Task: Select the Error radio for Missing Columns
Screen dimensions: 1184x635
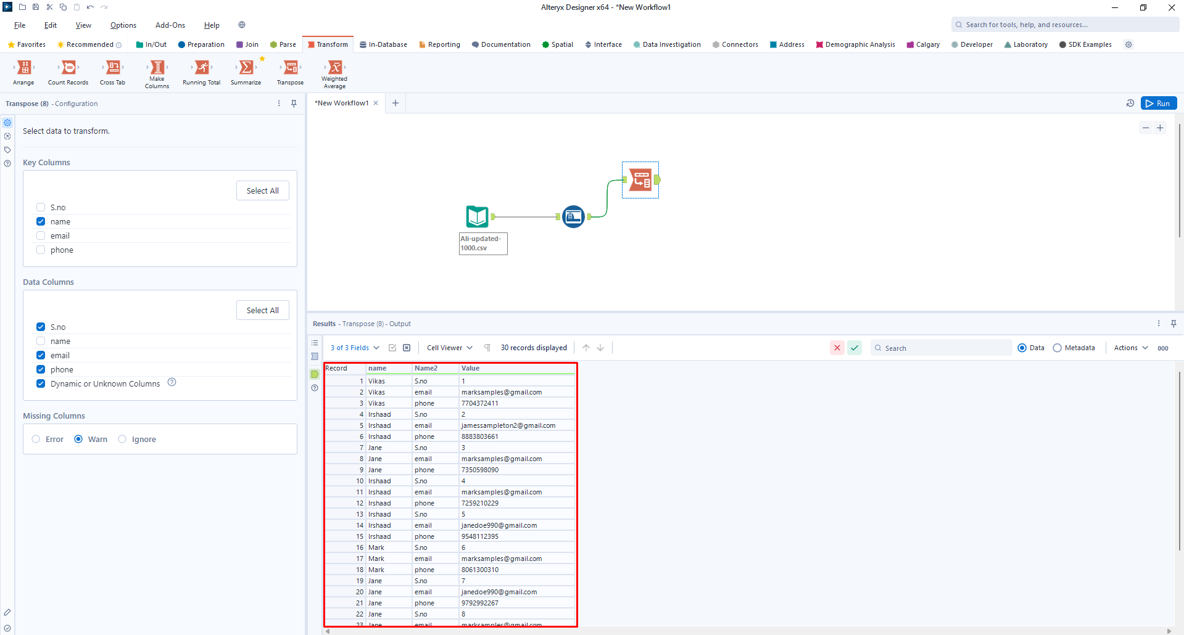Action: (36, 439)
